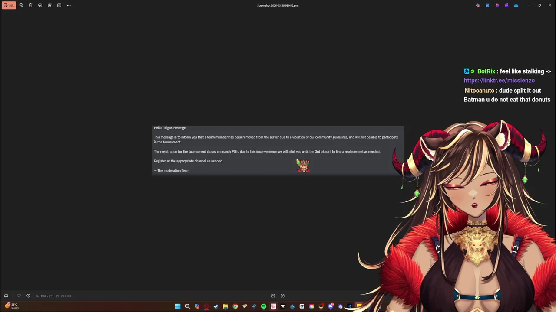Open the Windows Start menu

(x=178, y=306)
